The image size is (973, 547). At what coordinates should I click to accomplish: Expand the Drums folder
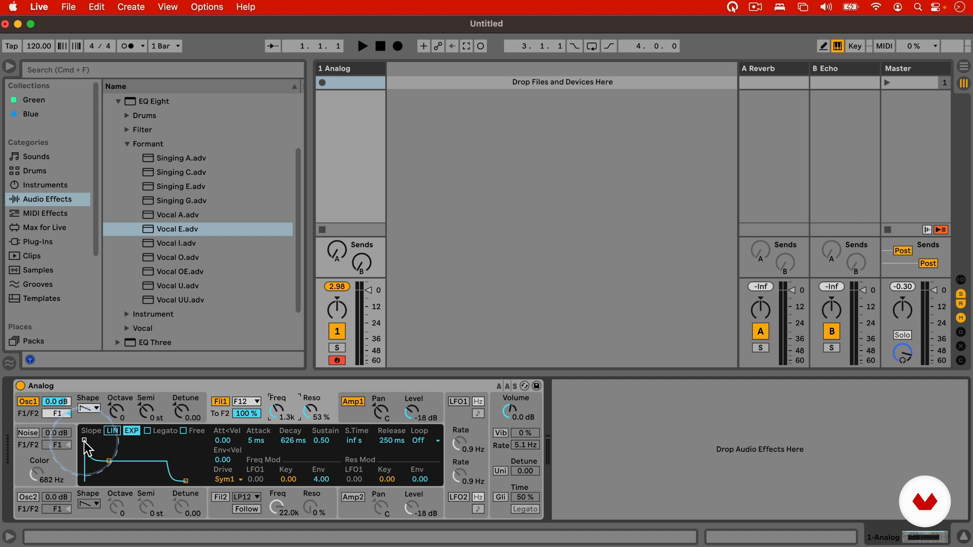tap(127, 115)
